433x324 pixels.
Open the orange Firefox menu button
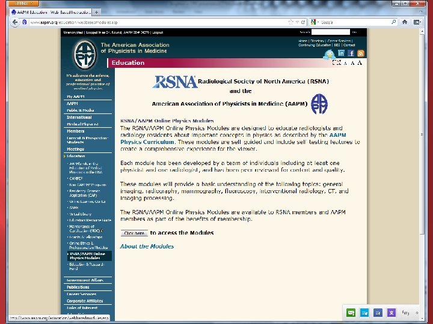[x=23, y=4]
